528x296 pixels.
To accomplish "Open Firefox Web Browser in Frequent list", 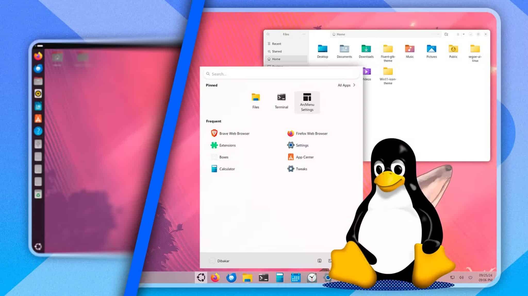I will (307, 133).
